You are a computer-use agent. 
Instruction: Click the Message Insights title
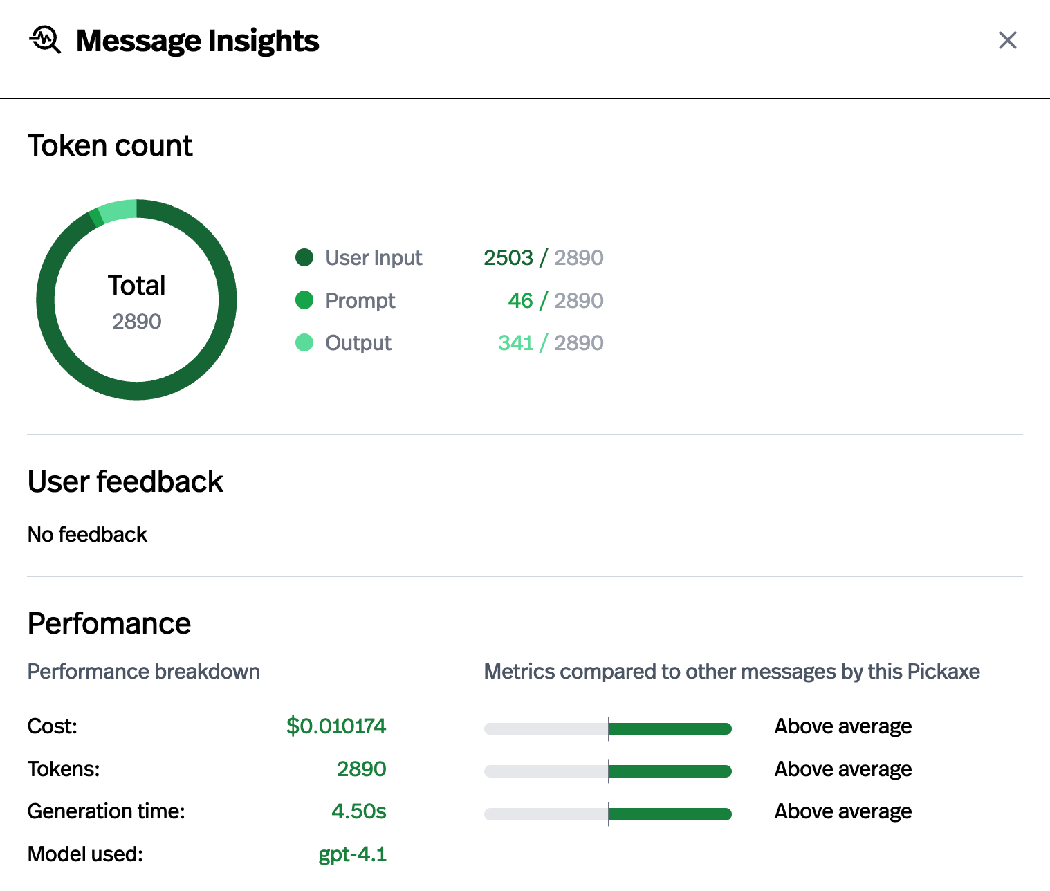point(197,41)
